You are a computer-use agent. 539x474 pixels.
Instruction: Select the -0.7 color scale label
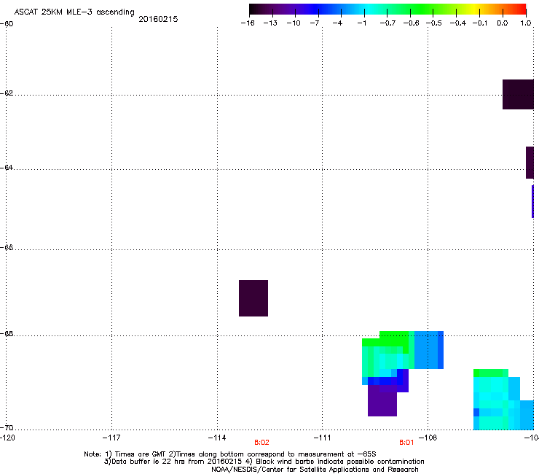(x=387, y=23)
